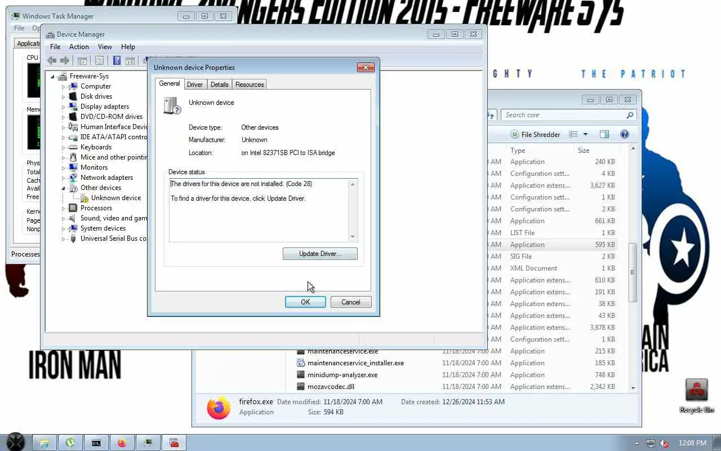Open the custom Start orb on taskbar
The image size is (721, 451).
15,443
